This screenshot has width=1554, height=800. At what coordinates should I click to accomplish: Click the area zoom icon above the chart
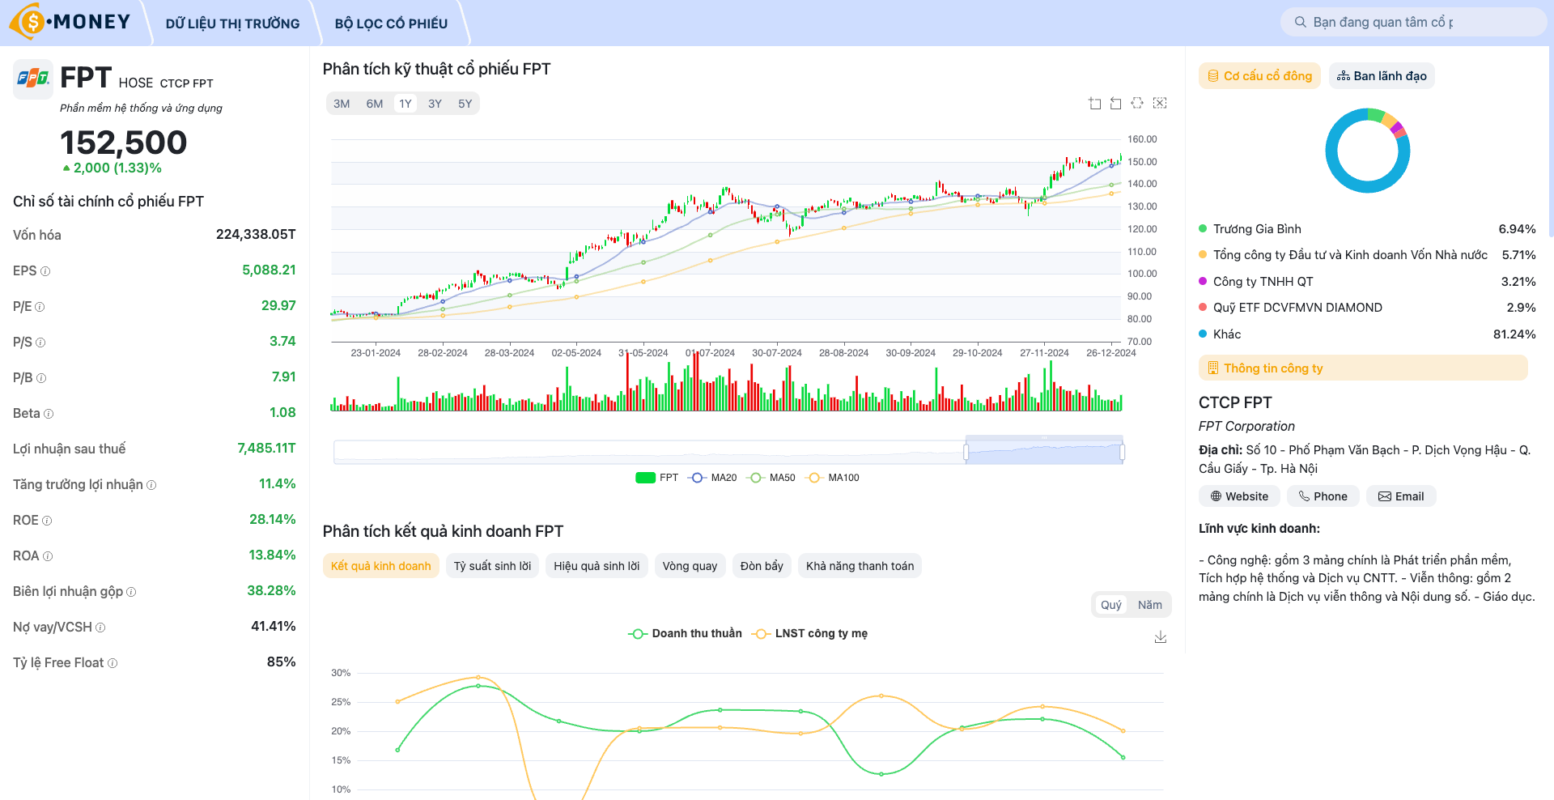tap(1094, 103)
